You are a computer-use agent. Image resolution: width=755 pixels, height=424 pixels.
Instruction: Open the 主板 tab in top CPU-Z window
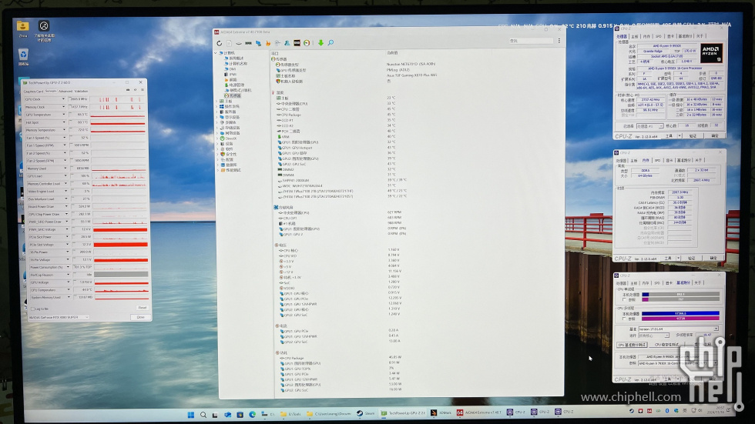[635, 36]
